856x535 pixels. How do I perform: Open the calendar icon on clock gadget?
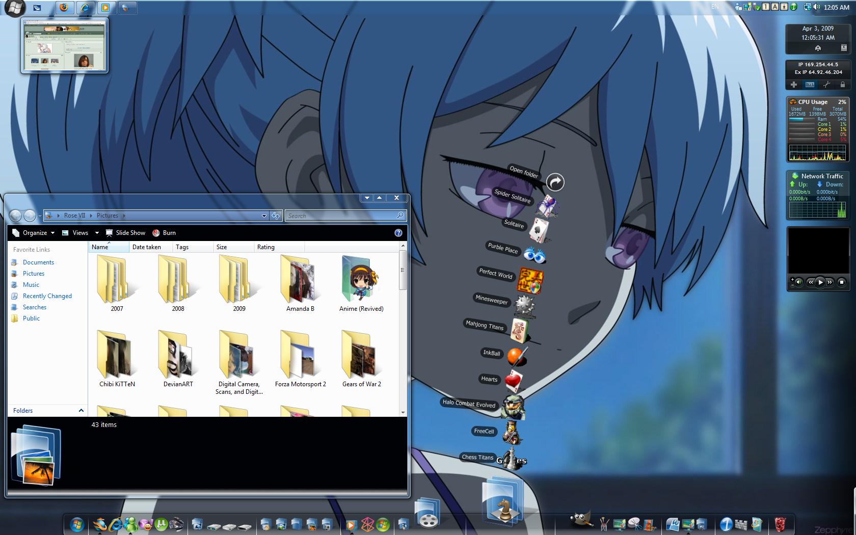[x=844, y=48]
